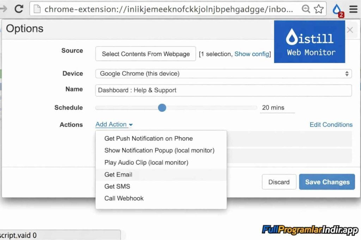Discard the current changes
The image size is (361, 240).
coord(279,182)
